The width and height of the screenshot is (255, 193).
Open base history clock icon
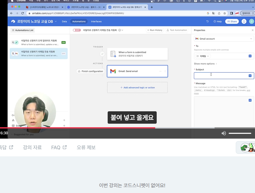(x=207, y=21)
